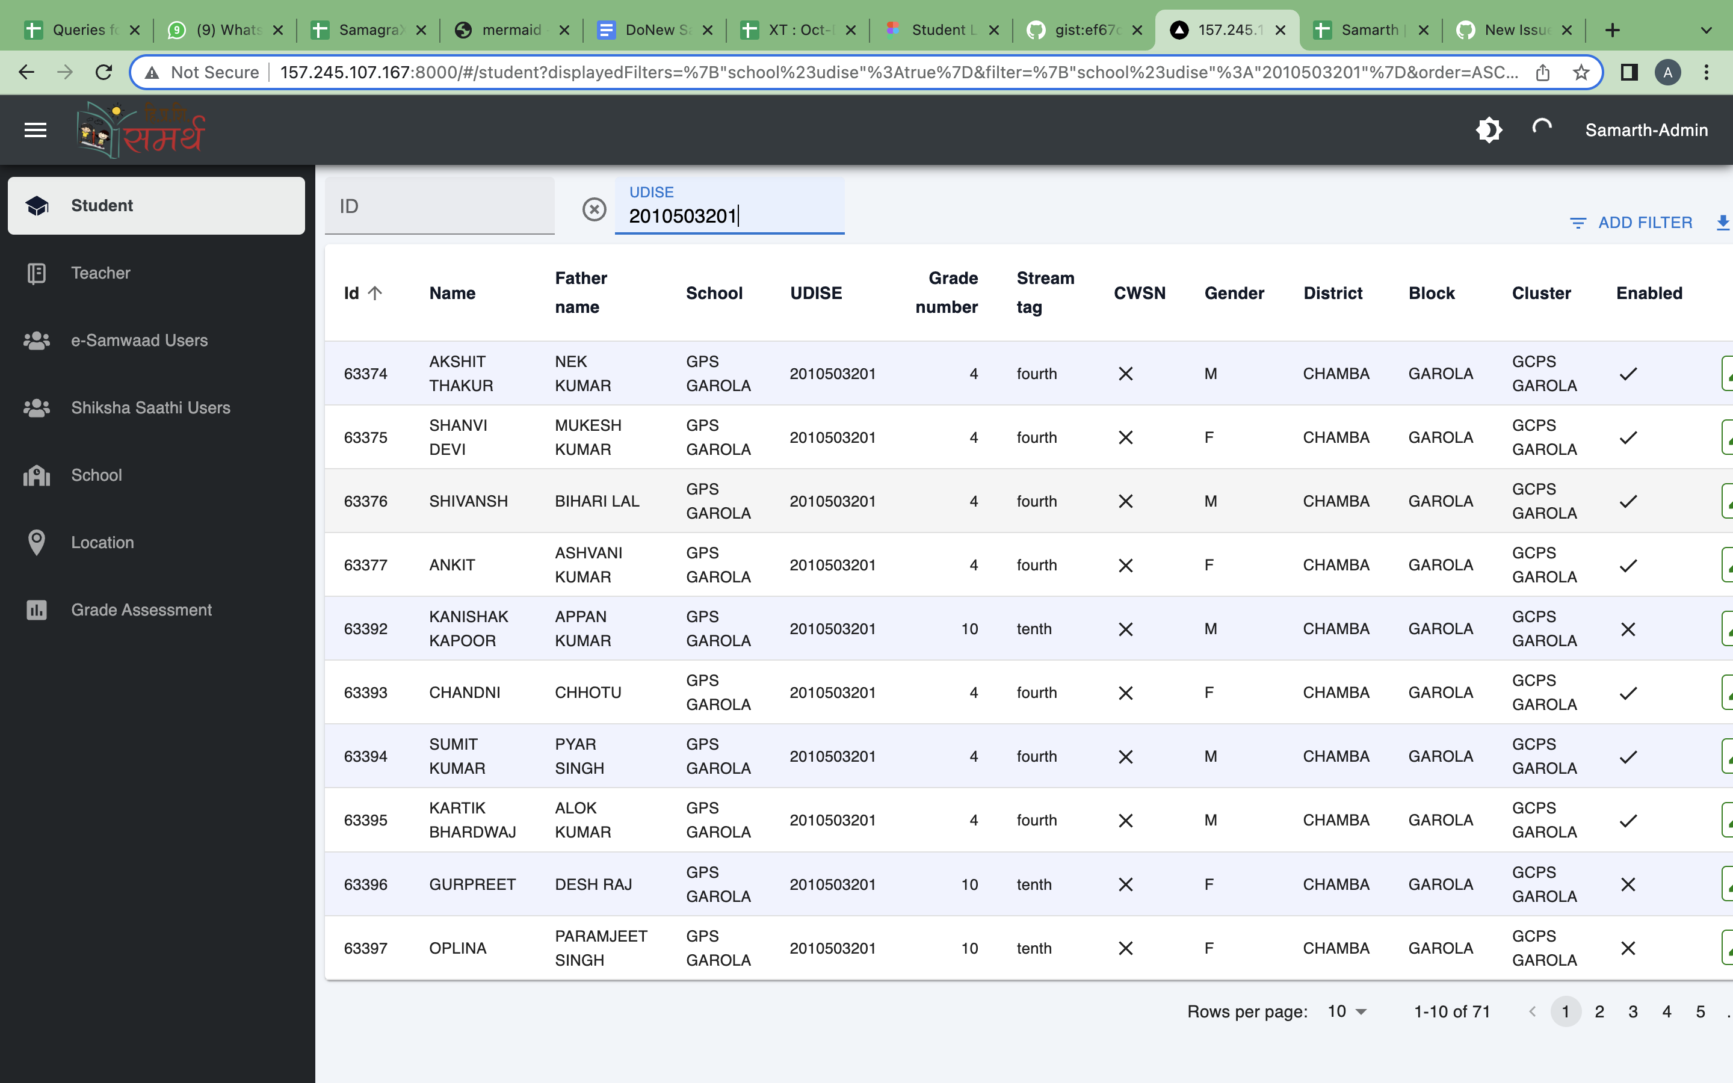Click the refresh spinner icon in header
This screenshot has width=1733, height=1083.
[1541, 129]
